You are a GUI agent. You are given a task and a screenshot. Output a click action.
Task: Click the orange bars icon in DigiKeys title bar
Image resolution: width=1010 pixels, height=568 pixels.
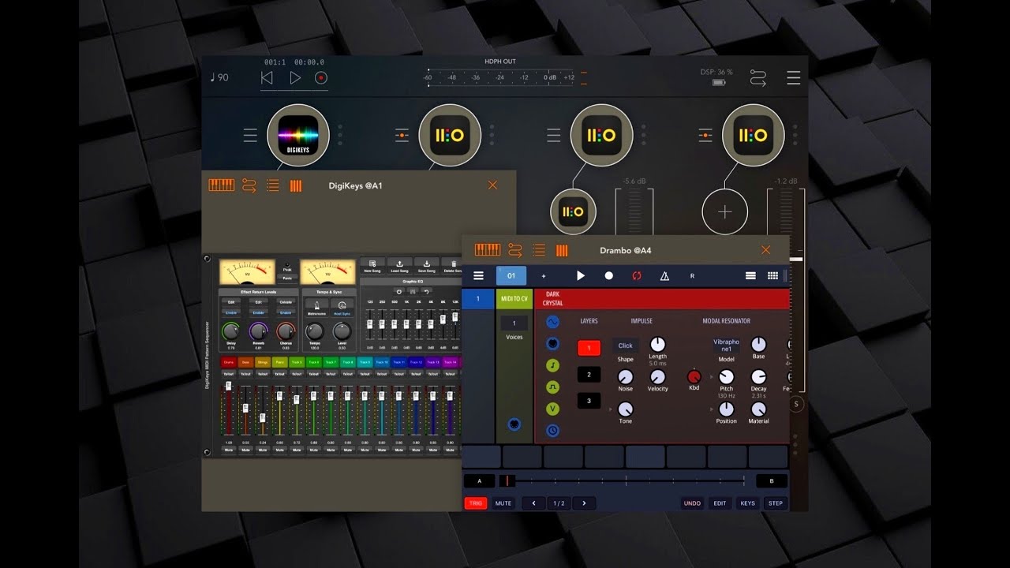point(296,185)
